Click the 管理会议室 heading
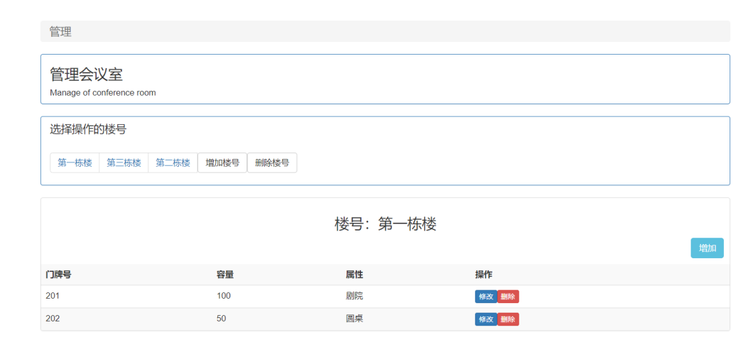This screenshot has height=342, width=748. pyautogui.click(x=87, y=75)
